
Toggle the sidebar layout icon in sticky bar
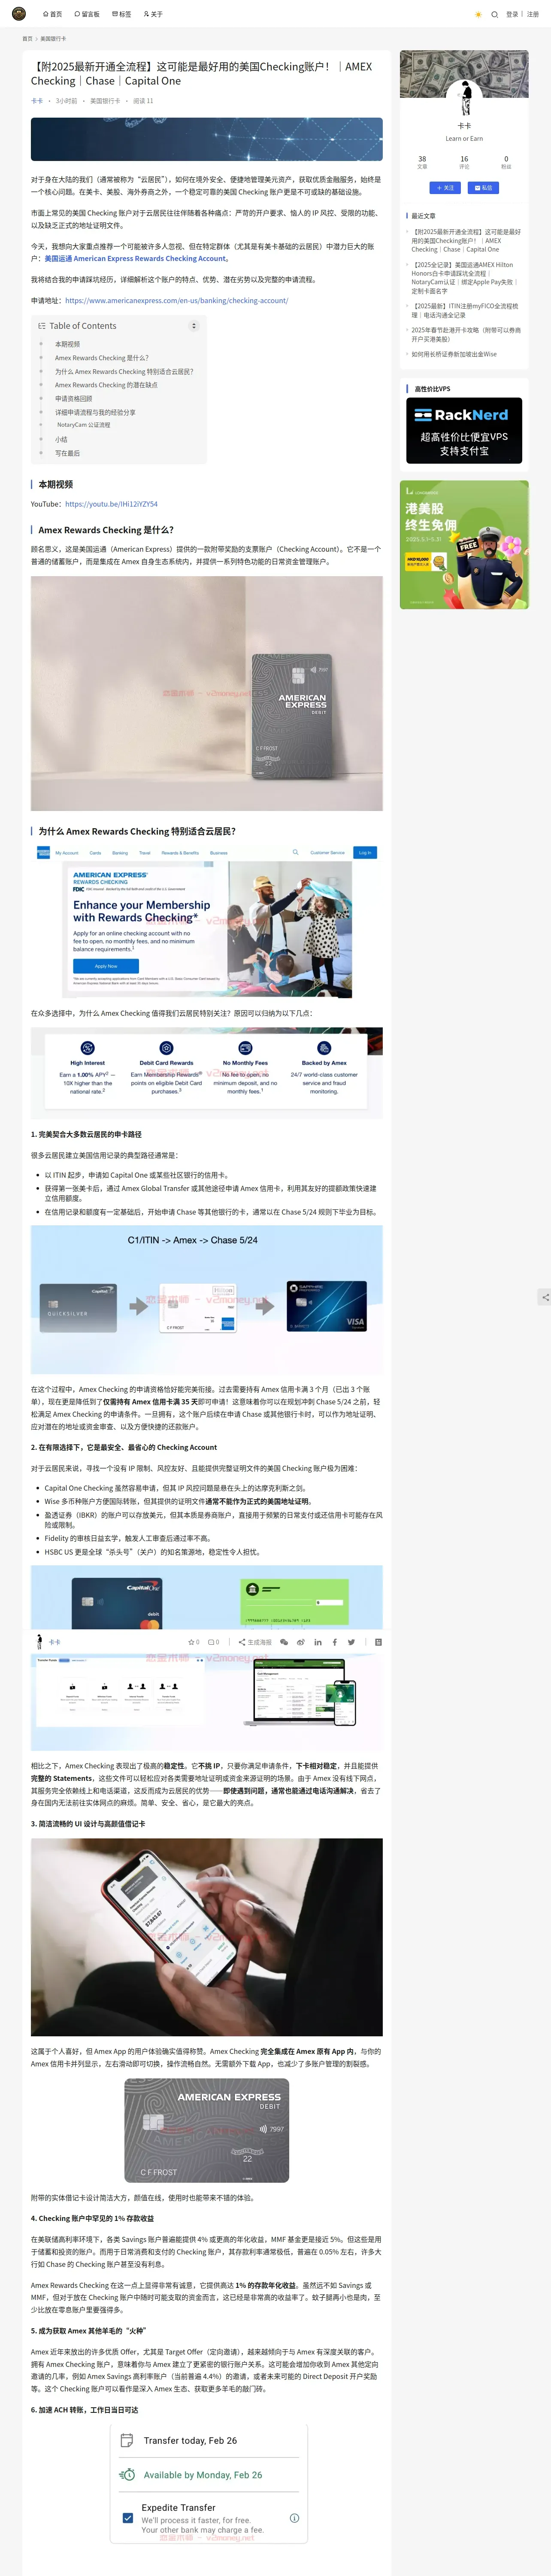tap(378, 1642)
